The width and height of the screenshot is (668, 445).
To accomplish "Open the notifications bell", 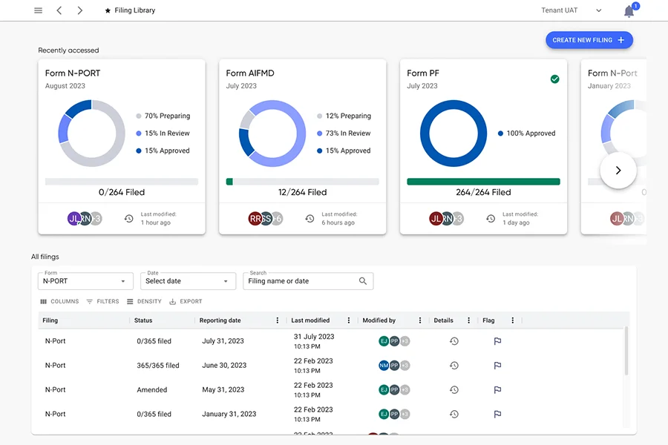I will point(629,11).
